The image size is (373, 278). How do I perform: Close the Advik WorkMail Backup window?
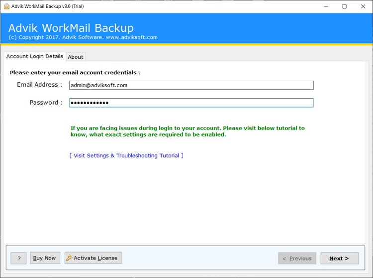point(363,6)
